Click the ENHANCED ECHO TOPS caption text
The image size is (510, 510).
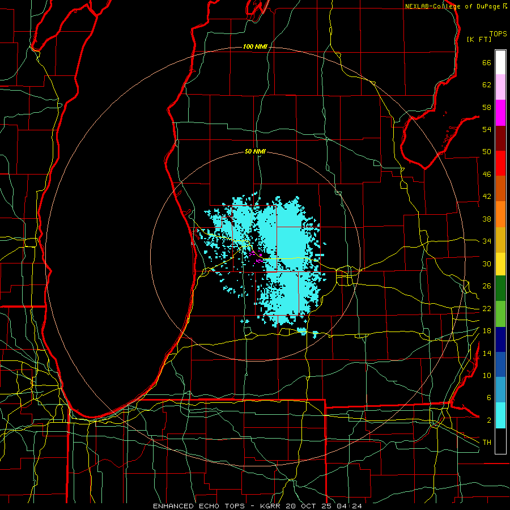[199, 506]
